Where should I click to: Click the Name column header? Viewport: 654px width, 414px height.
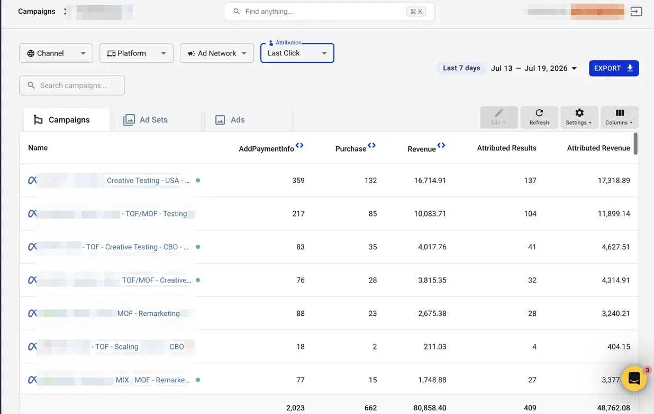pyautogui.click(x=38, y=148)
